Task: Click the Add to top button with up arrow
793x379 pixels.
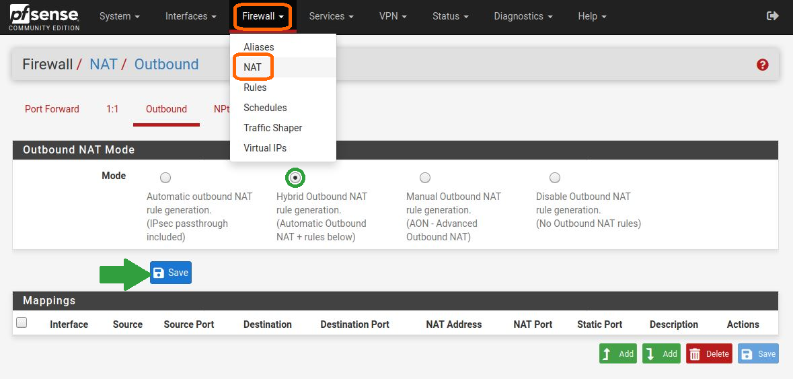Action: tap(617, 353)
